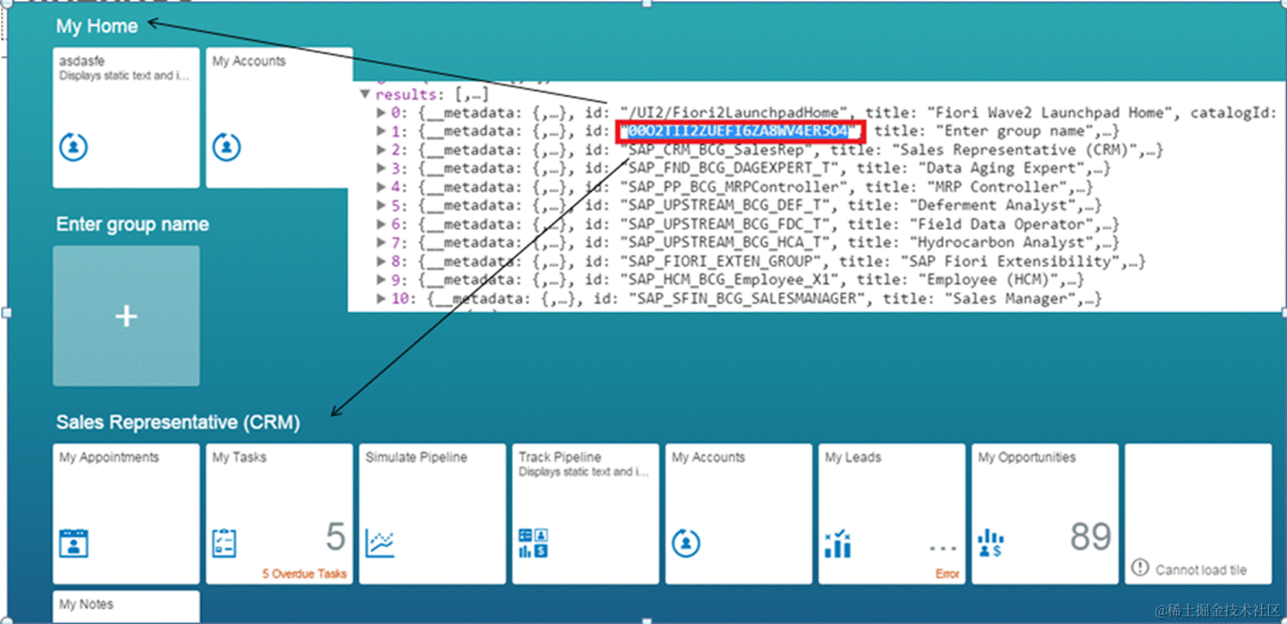Click the 89 count on My Opportunities
The width and height of the screenshot is (1287, 624).
click(1090, 537)
